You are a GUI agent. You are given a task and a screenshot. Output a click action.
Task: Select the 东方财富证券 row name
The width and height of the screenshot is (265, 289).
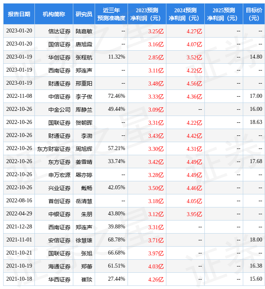coord(54,149)
